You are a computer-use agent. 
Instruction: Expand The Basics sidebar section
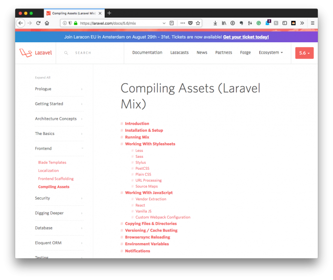coord(59,134)
